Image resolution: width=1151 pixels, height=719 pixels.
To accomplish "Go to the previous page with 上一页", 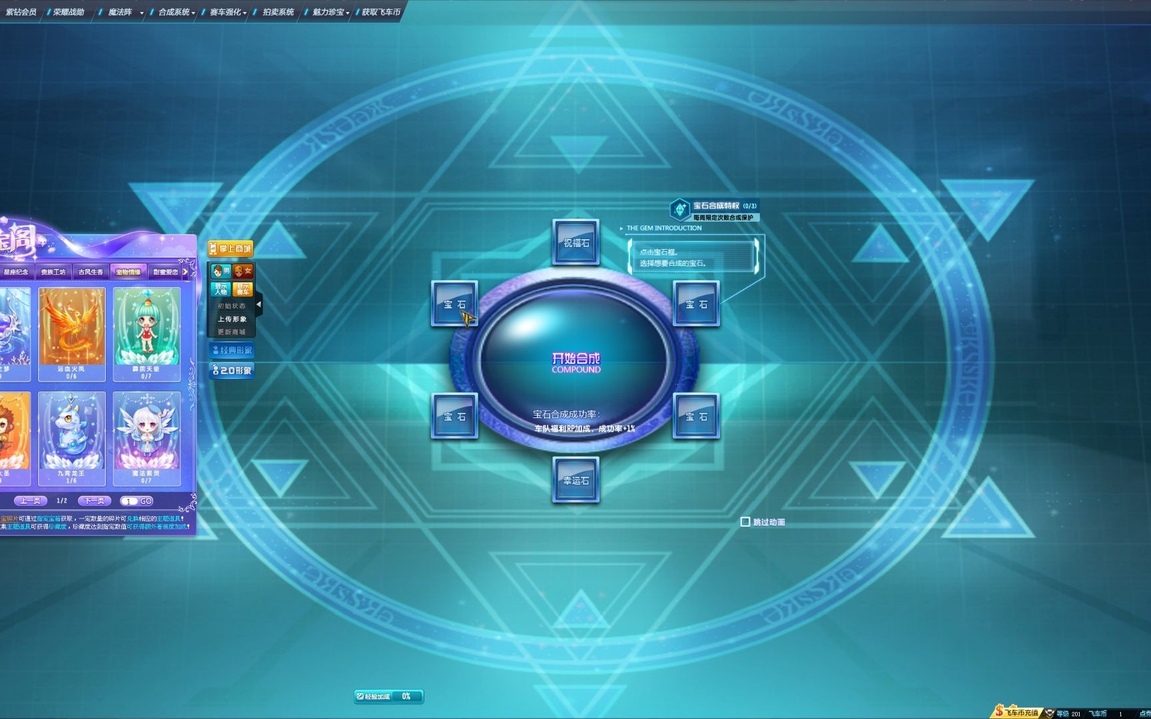I will (x=31, y=501).
